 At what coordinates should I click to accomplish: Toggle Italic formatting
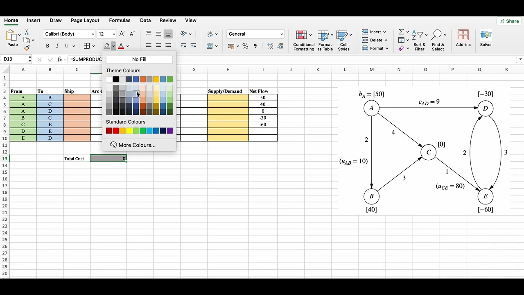[x=57, y=46]
